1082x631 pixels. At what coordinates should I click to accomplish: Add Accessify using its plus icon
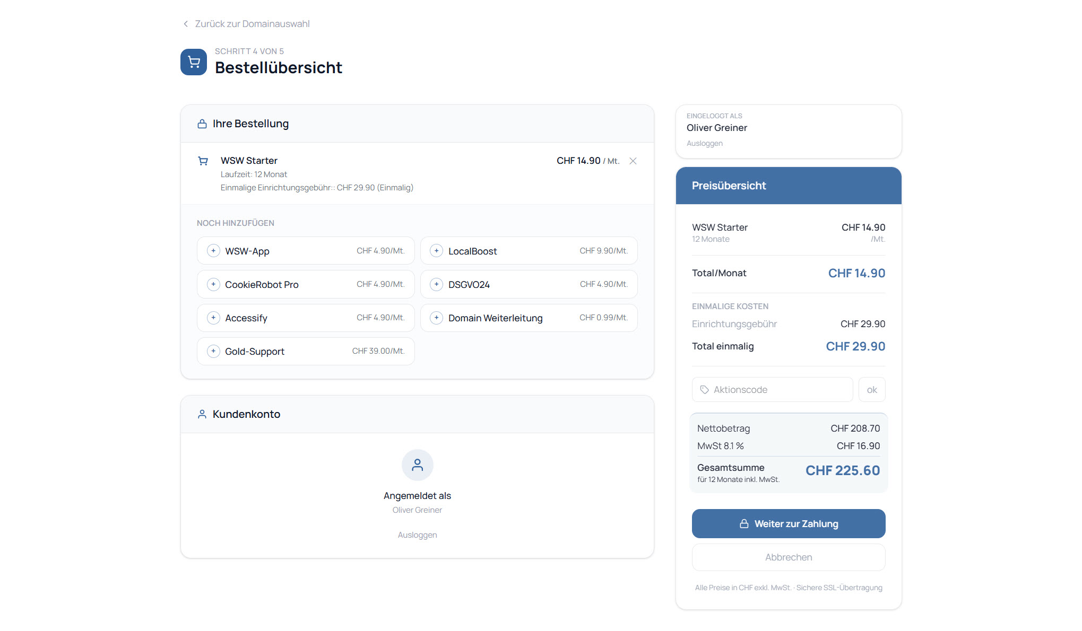tap(213, 318)
